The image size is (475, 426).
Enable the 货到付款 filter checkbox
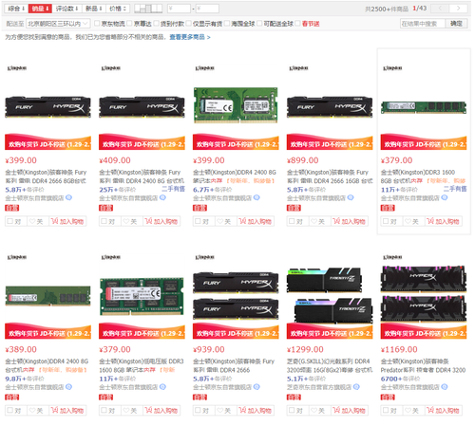tap(156, 24)
